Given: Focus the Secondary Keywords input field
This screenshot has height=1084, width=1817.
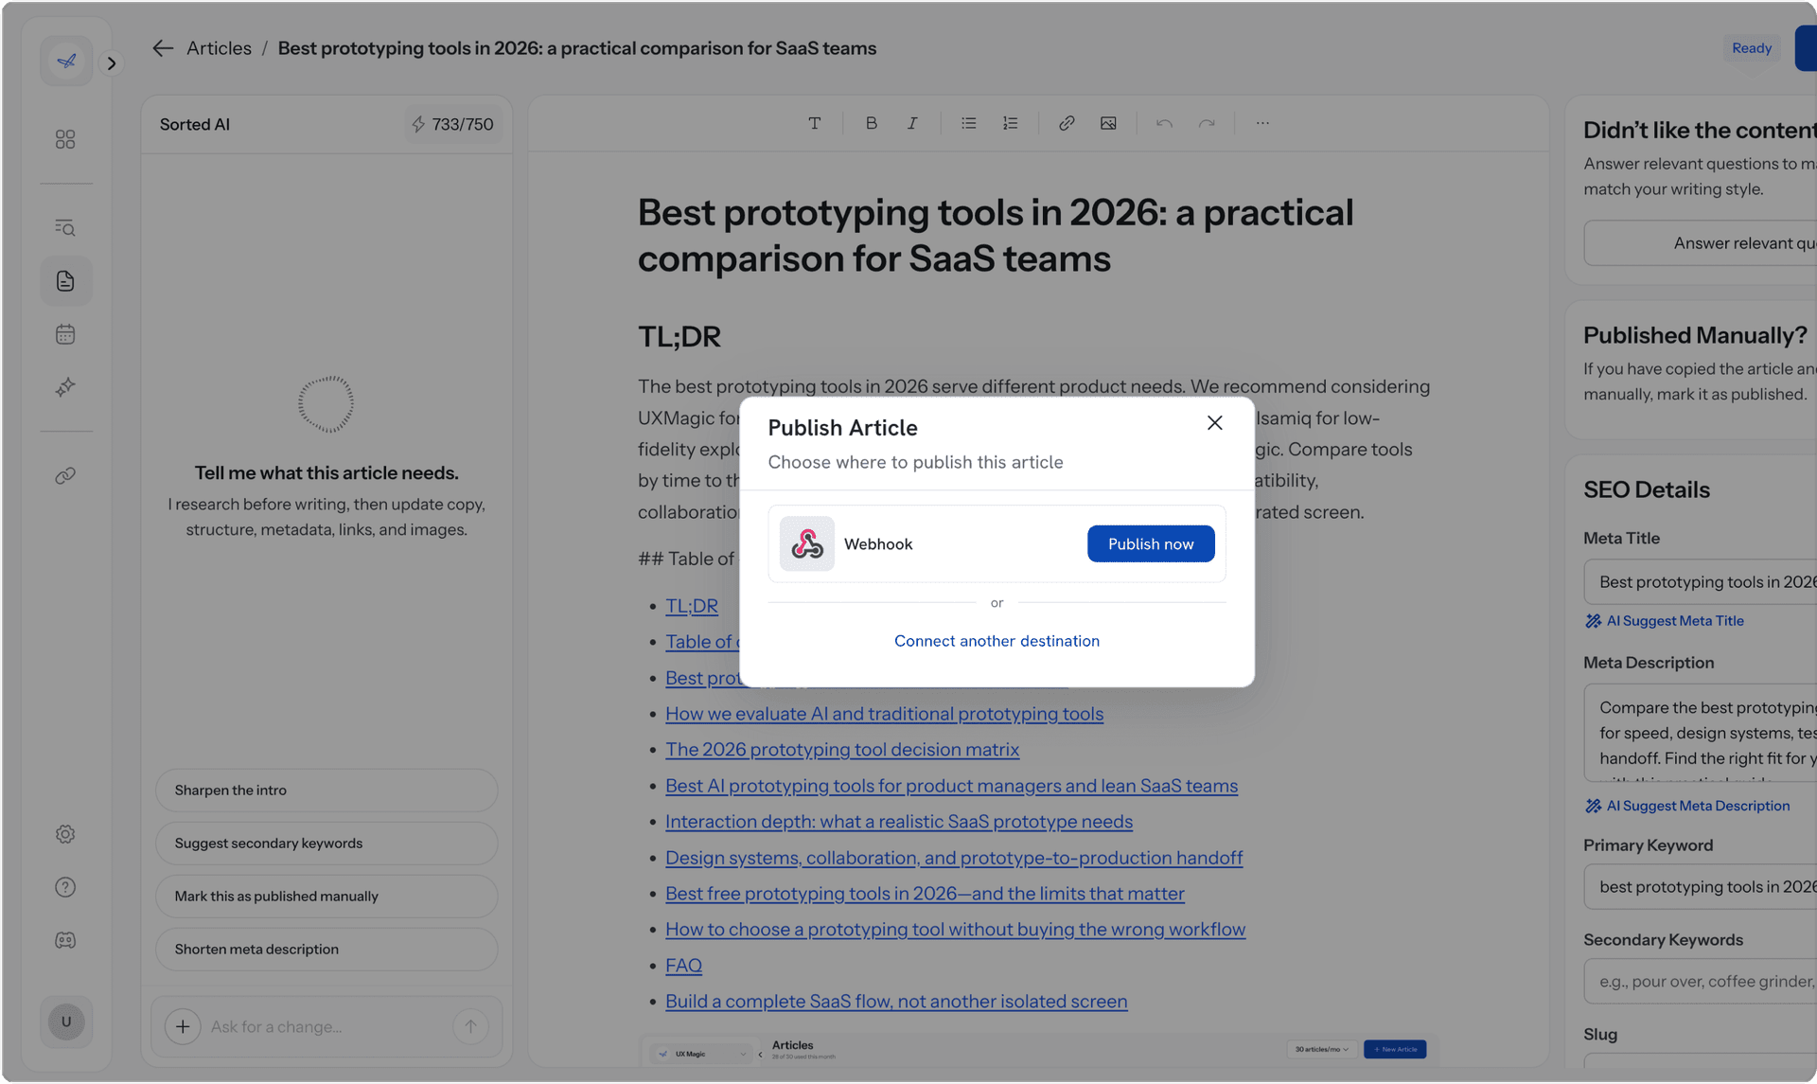Looking at the screenshot, I should coord(1700,981).
